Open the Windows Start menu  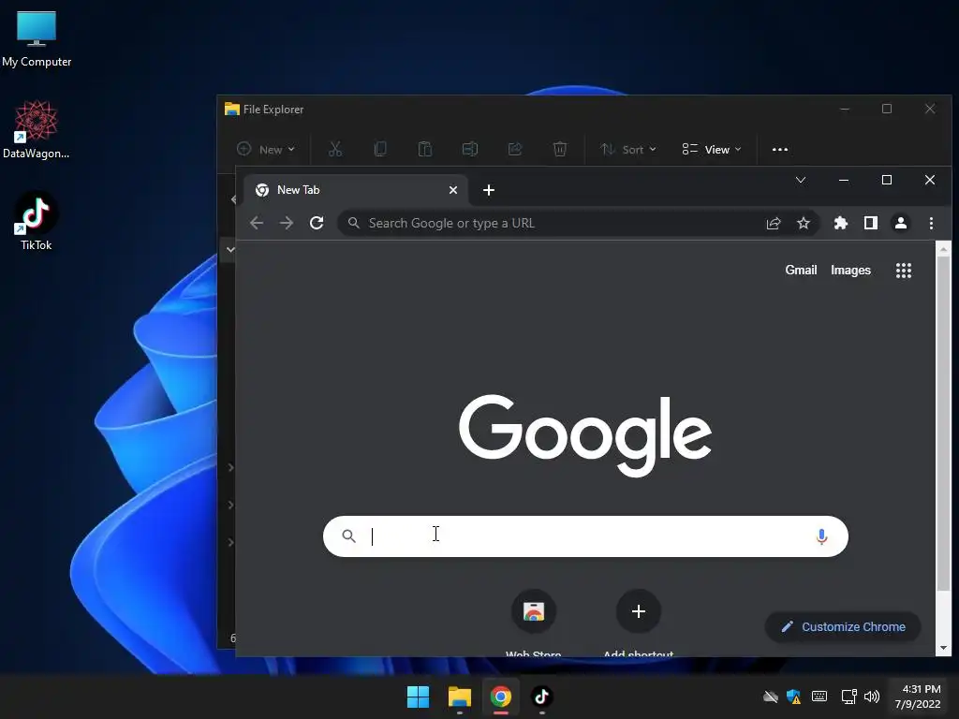[x=419, y=697]
